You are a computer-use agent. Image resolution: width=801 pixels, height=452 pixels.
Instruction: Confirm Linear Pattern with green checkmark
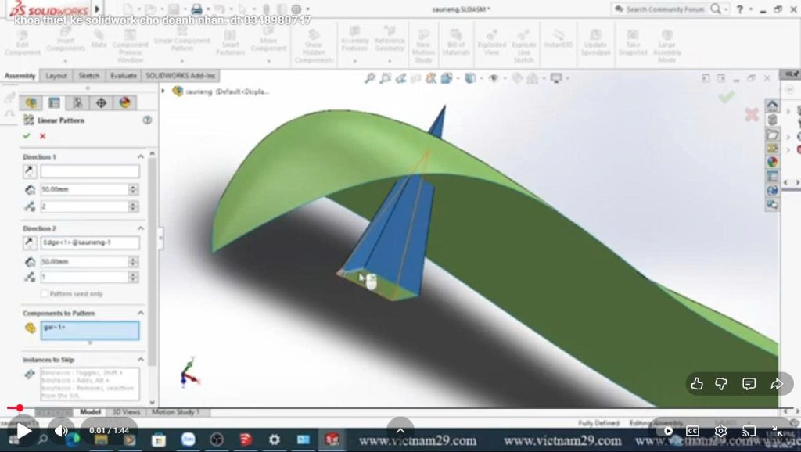tap(27, 136)
